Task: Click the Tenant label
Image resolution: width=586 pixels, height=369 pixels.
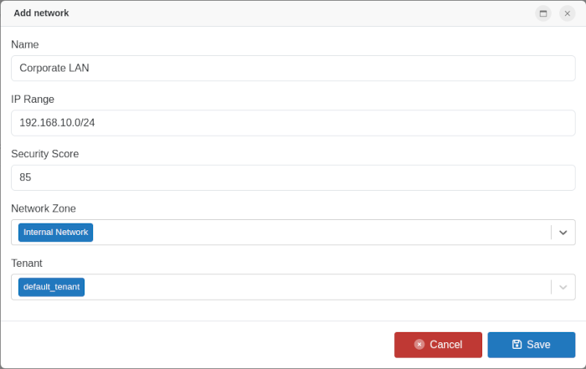Action: click(27, 263)
